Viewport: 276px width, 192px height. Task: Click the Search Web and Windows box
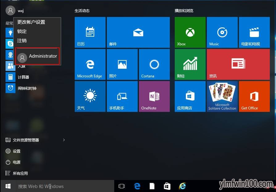point(65,186)
